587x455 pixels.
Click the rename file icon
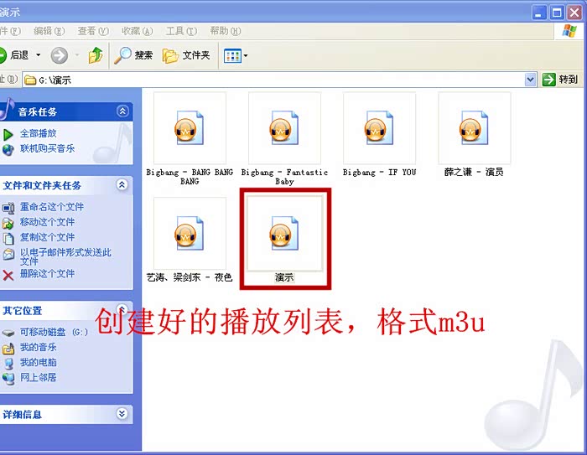(8, 209)
